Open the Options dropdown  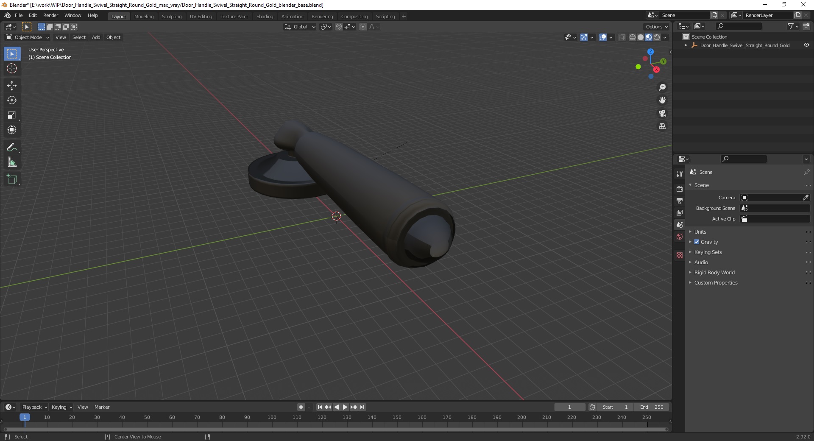(657, 27)
